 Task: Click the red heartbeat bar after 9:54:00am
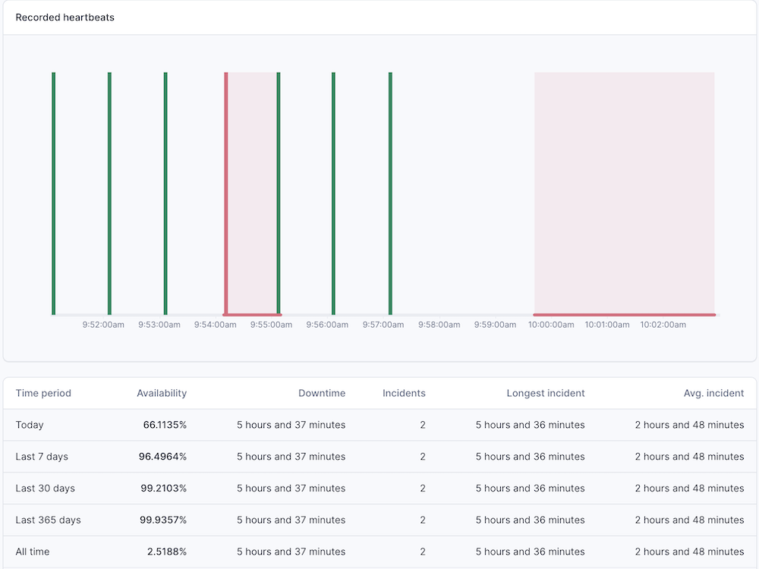[226, 193]
